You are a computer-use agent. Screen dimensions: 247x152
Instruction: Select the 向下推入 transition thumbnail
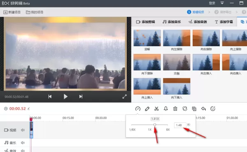tap(177, 86)
